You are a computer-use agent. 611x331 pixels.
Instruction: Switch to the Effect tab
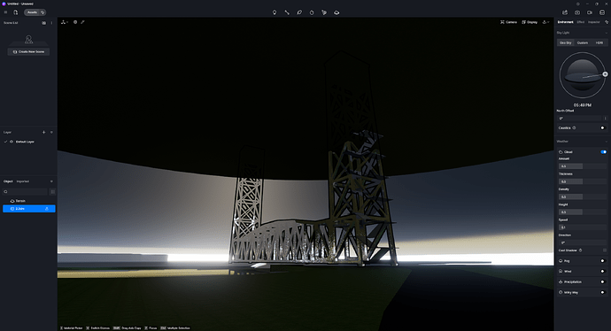coord(581,22)
